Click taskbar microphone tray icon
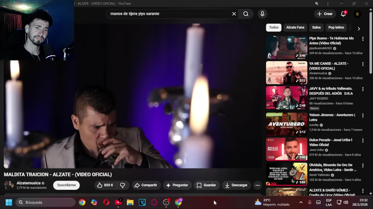373x209 pixels. (x=310, y=202)
